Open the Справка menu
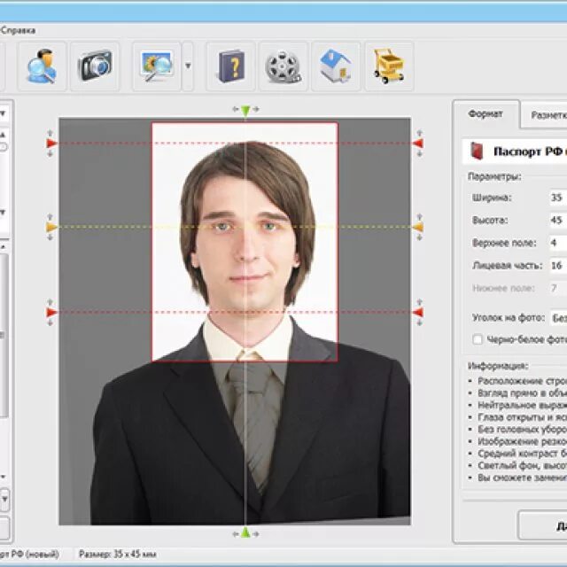This screenshot has height=567, width=567. tap(18, 30)
